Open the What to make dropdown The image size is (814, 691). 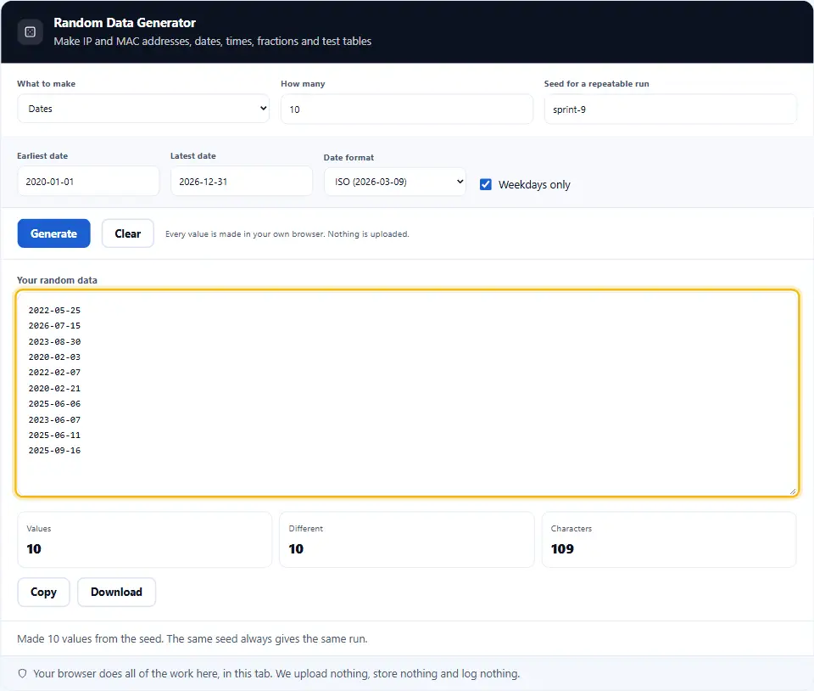(143, 109)
